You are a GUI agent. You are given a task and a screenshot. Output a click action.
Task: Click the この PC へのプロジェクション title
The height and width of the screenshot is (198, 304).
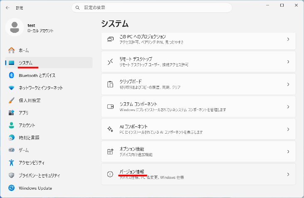pos(143,37)
